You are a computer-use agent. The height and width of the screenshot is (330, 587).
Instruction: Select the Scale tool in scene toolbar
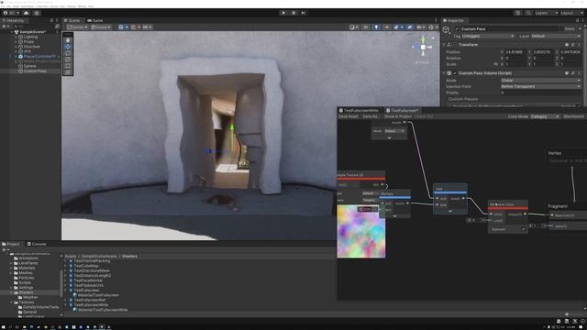[x=68, y=59]
